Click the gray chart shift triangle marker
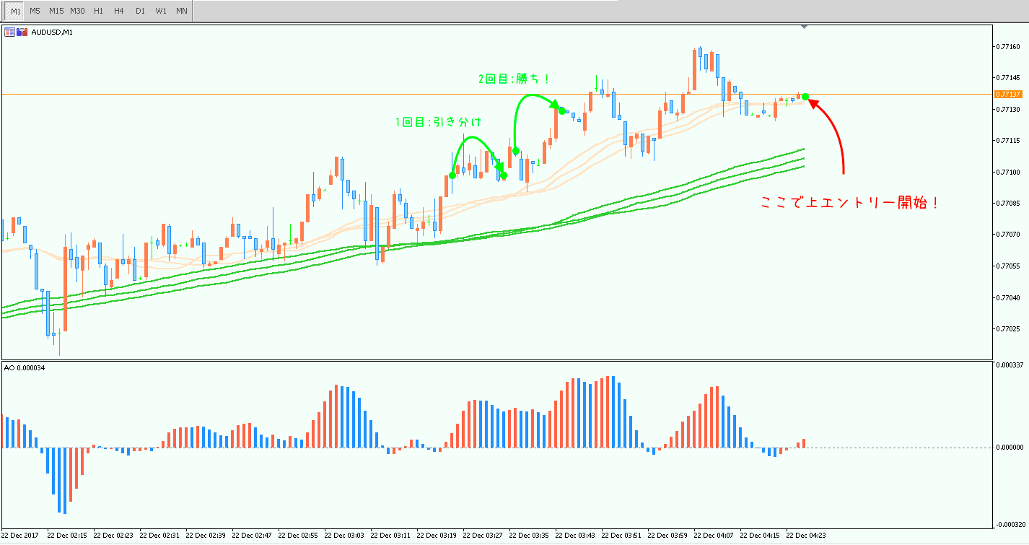This screenshot has width=1029, height=545. (805, 27)
